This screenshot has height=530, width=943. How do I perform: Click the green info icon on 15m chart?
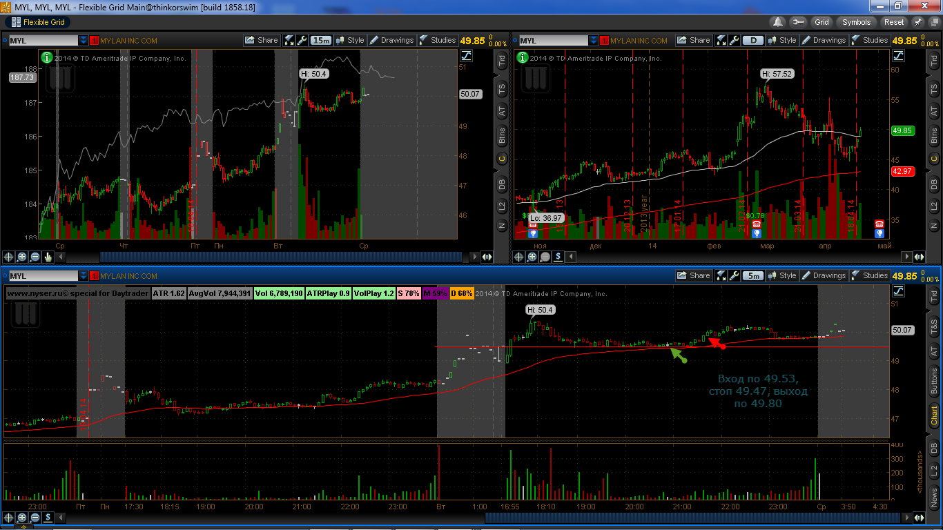(x=47, y=58)
